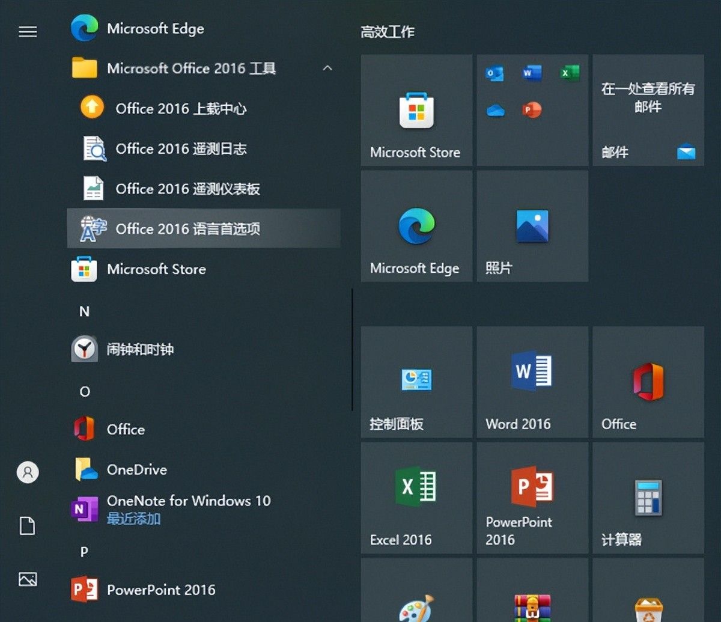Jump to letter N section header
The width and height of the screenshot is (721, 622).
pyautogui.click(x=84, y=311)
